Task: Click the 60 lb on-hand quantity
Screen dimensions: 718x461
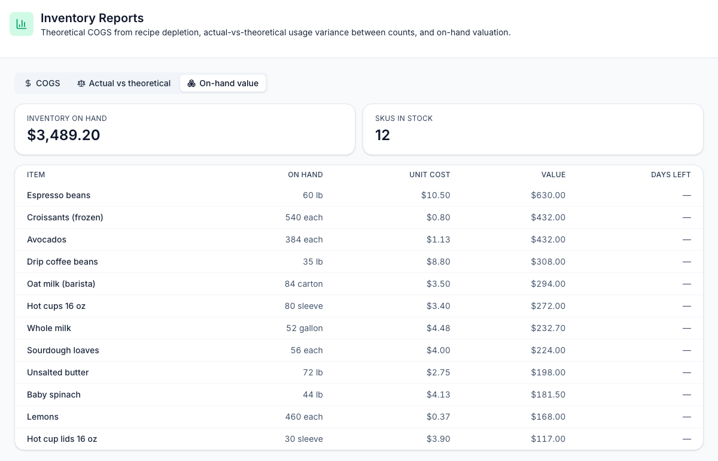Action: 313,195
